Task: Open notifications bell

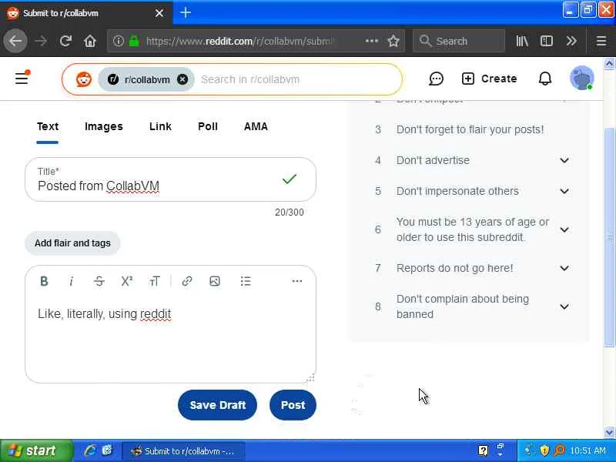Action: click(x=545, y=79)
